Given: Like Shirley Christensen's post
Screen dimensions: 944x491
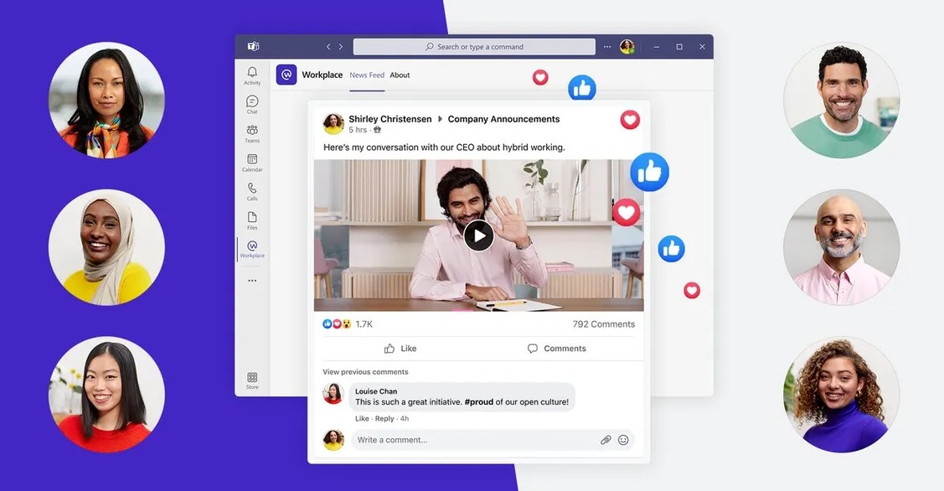Looking at the screenshot, I should point(400,349).
